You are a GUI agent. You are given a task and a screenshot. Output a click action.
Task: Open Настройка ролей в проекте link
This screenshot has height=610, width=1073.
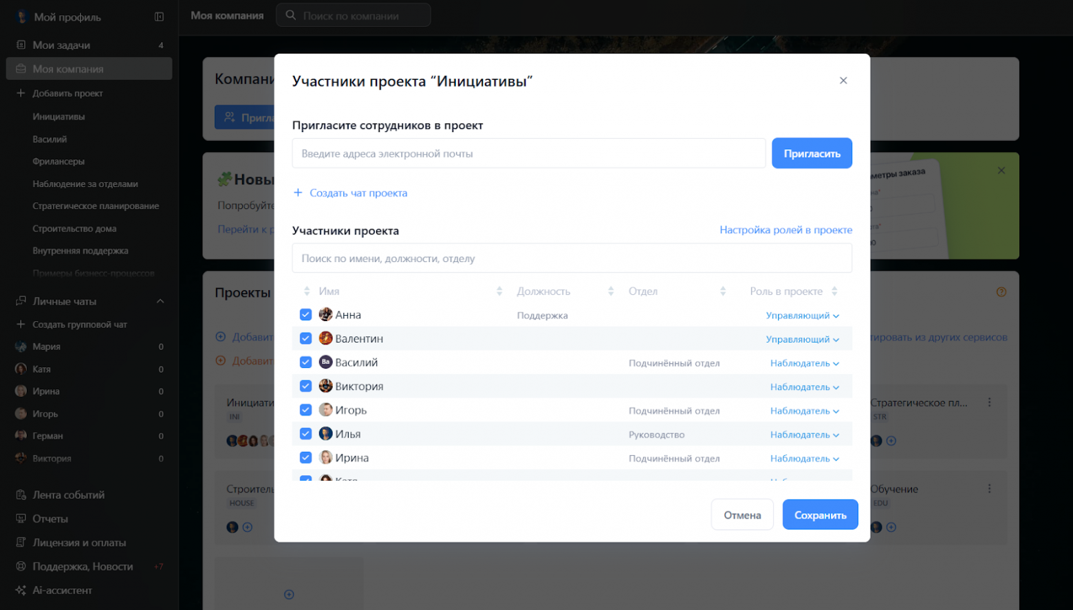[785, 230]
